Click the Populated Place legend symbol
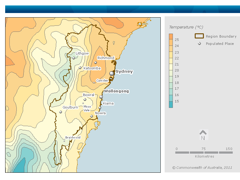The image size is (240, 180). tap(199, 44)
